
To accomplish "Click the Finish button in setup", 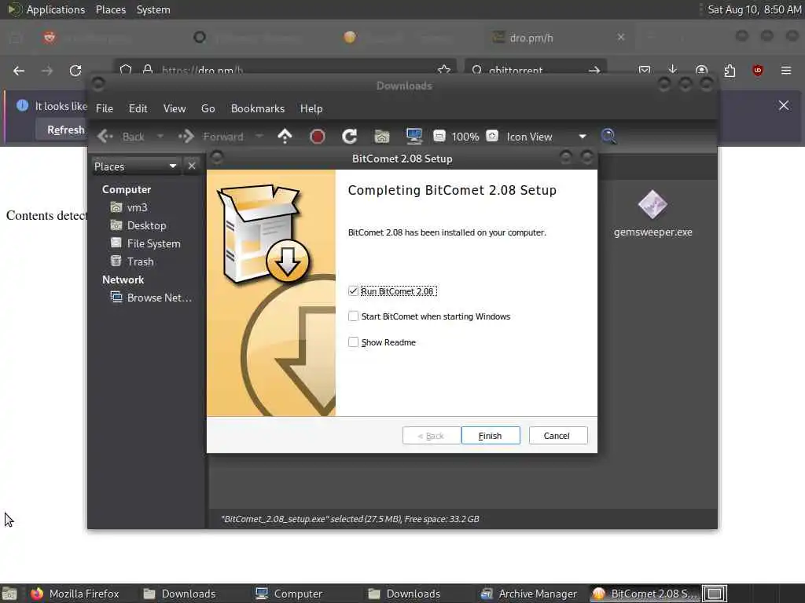I will 491,435.
